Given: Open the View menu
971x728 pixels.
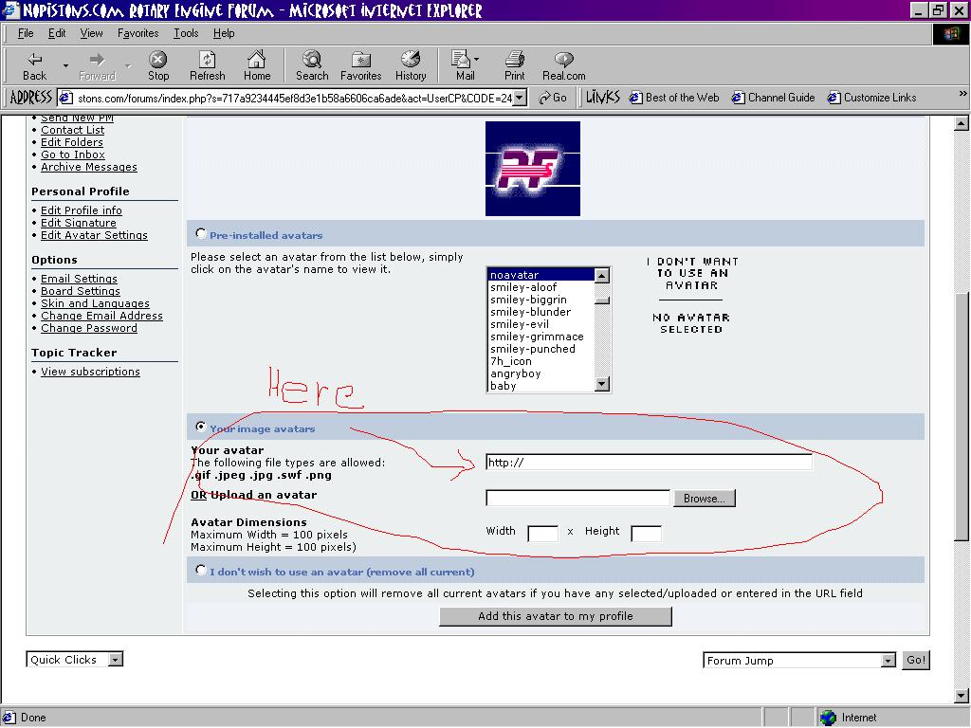Looking at the screenshot, I should (91, 33).
